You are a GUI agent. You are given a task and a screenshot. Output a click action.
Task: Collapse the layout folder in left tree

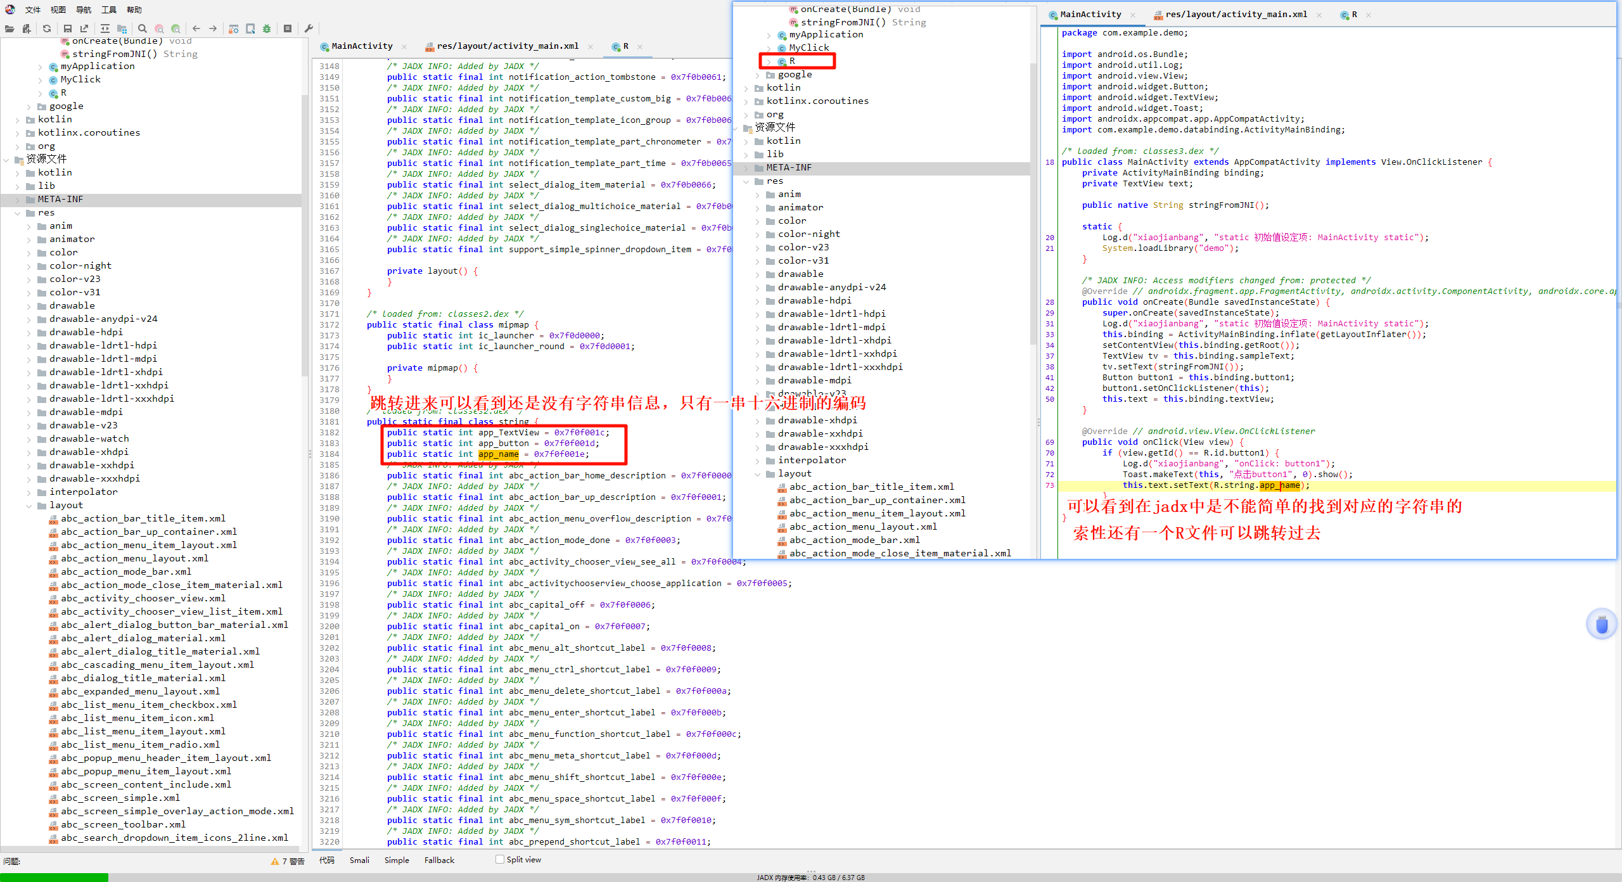pos(29,506)
